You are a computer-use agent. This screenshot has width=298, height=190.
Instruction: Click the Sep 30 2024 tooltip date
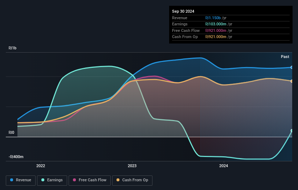pyautogui.click(x=183, y=11)
